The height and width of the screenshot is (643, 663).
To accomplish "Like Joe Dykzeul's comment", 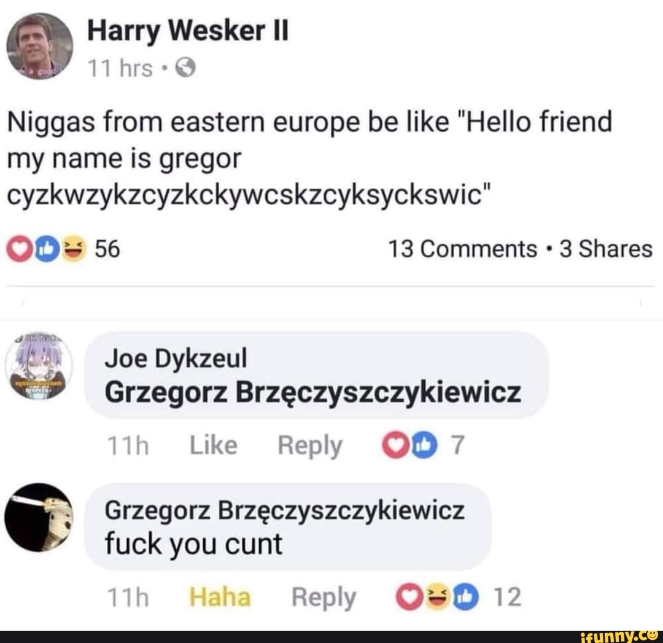I will 214,445.
